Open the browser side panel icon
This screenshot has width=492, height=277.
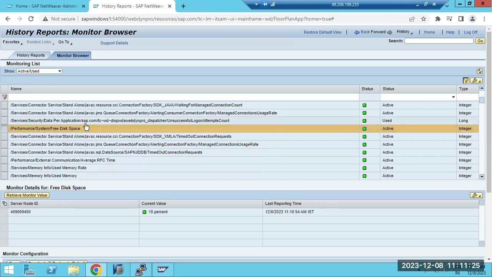click(x=461, y=19)
